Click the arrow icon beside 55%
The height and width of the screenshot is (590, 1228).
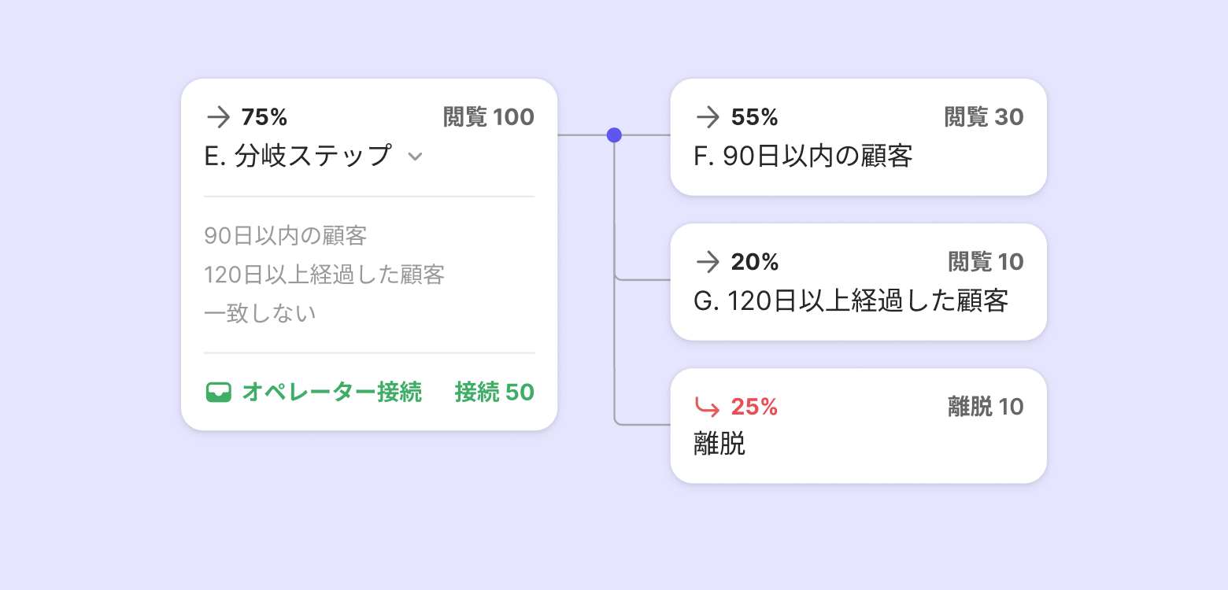(708, 118)
